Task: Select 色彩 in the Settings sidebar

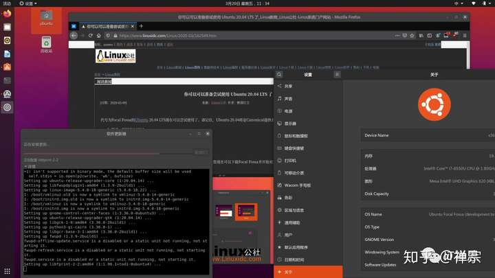Action: click(308, 198)
